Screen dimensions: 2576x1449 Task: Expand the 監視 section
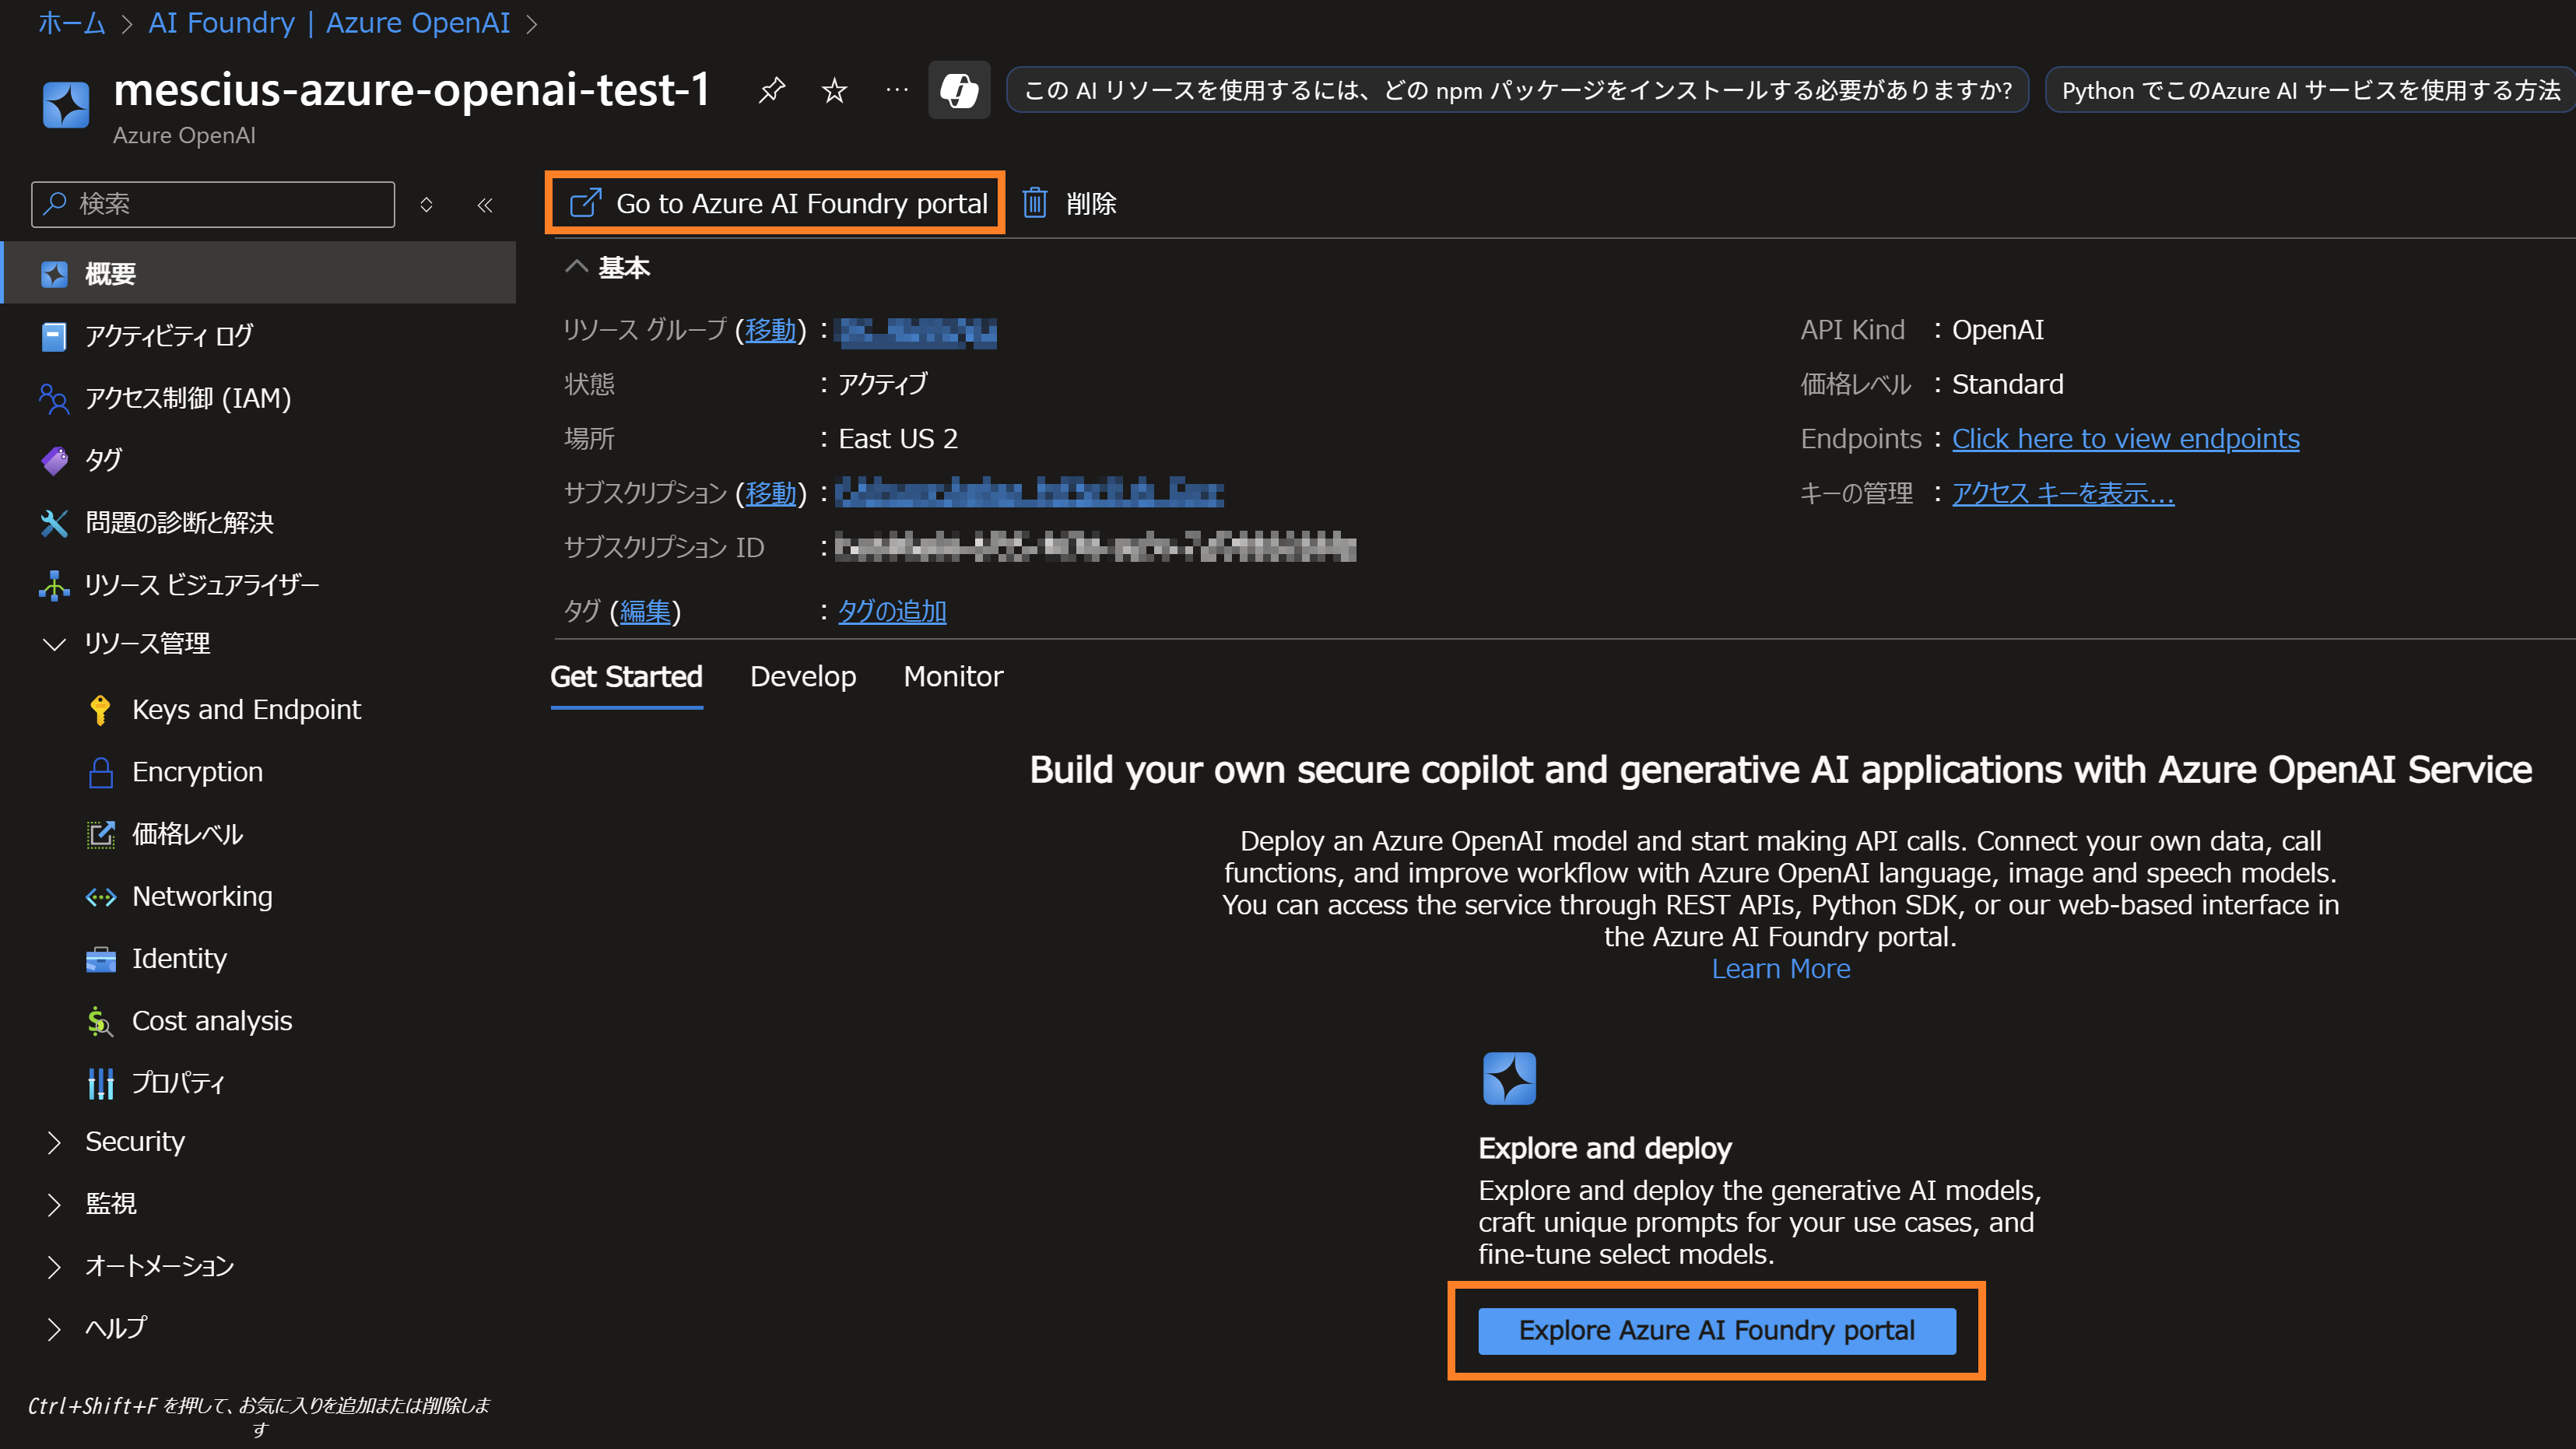coord(54,1204)
